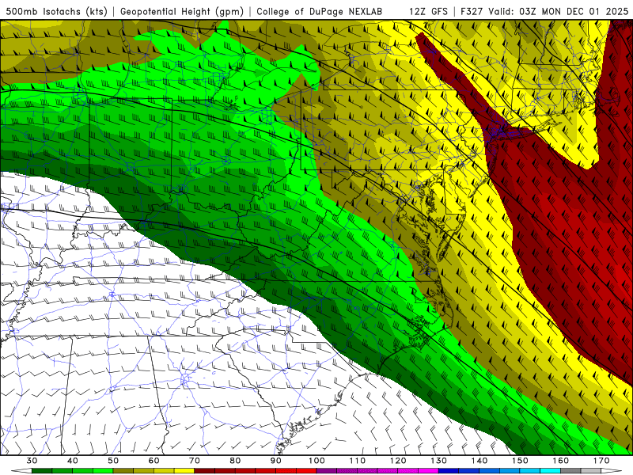Select the bright yellow 65-70 kt legend swatch
This screenshot has width=633, height=475.
(184, 471)
